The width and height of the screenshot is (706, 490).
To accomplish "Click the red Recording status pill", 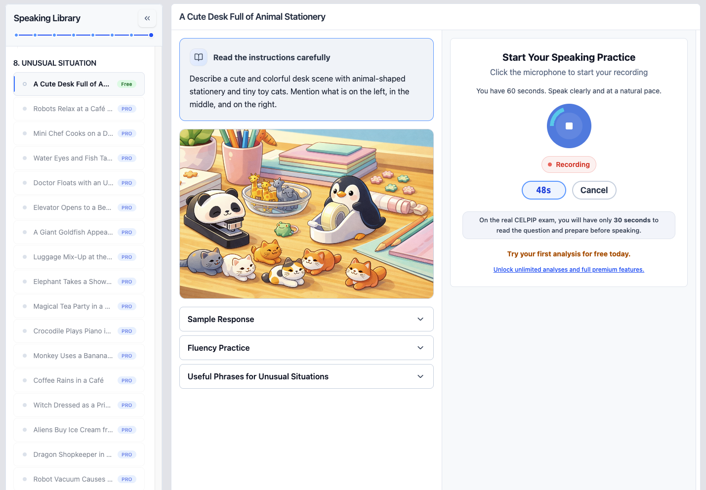I will click(569, 164).
